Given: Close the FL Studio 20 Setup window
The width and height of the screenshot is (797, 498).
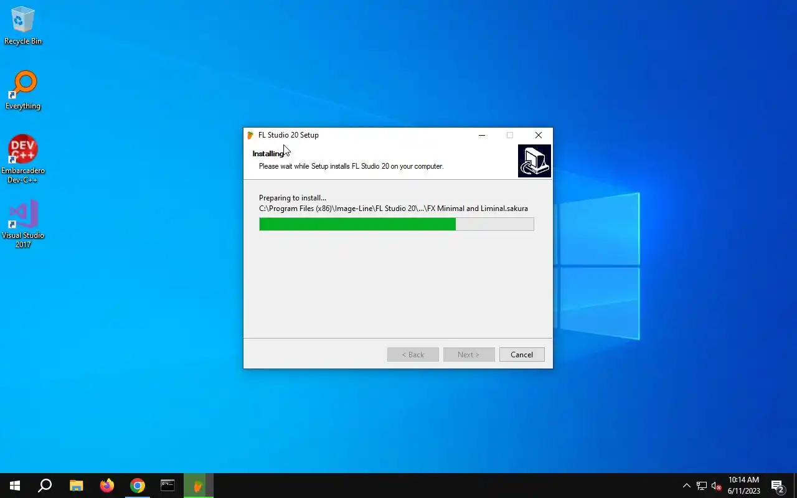Looking at the screenshot, I should coord(539,135).
